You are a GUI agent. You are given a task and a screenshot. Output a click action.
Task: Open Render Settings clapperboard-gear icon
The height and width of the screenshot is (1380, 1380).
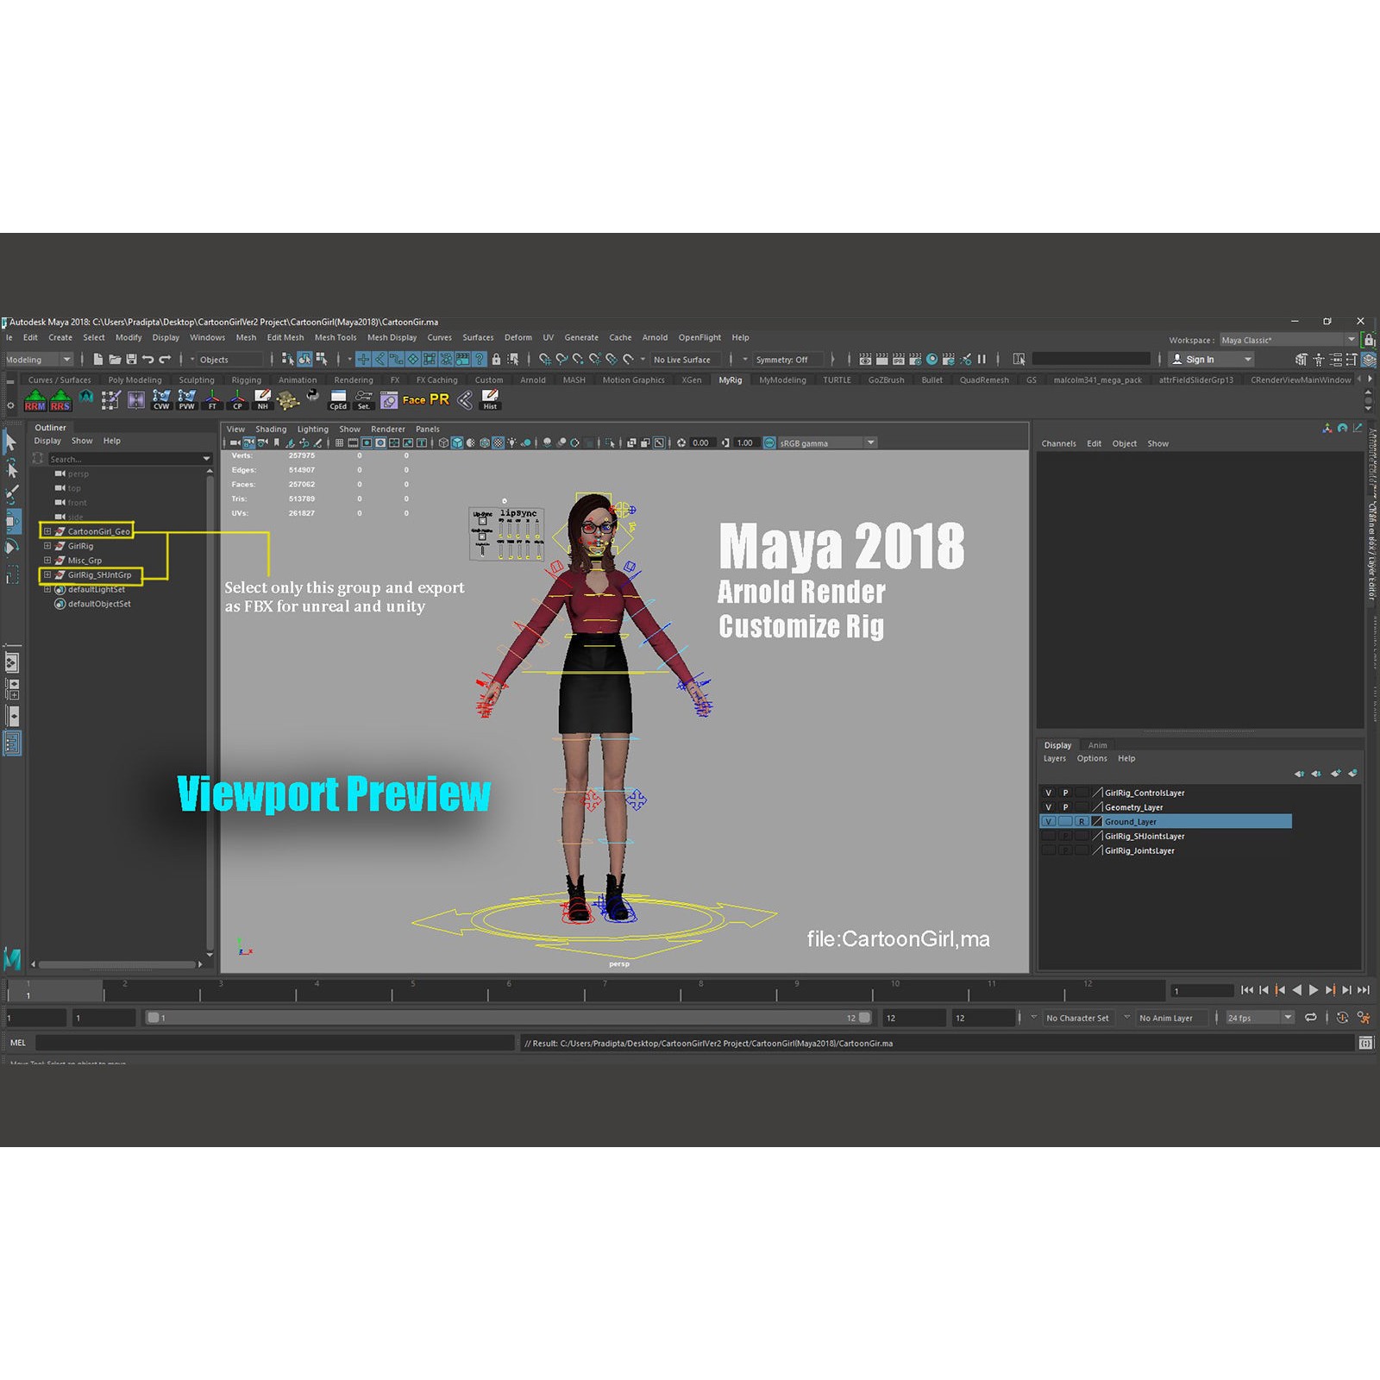tap(915, 360)
